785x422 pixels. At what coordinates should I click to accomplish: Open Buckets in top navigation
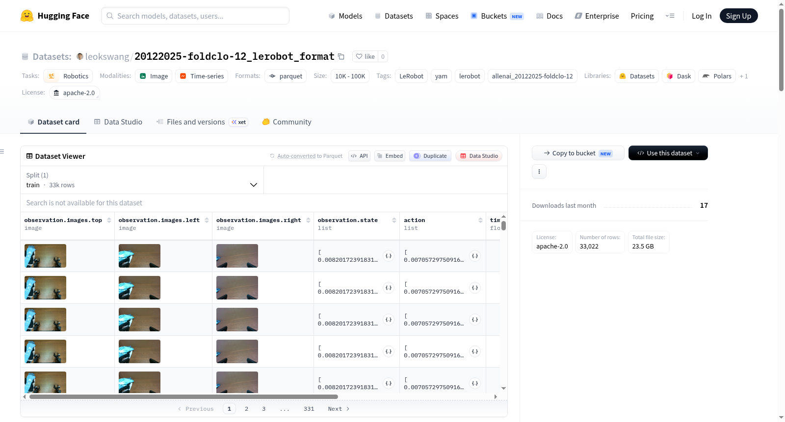(497, 16)
